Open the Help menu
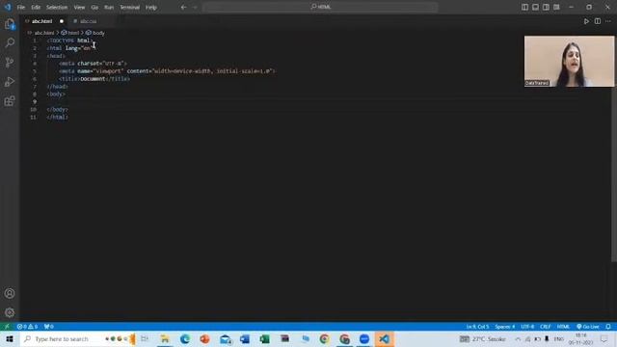Viewport: 617px width, 347px height. click(151, 7)
